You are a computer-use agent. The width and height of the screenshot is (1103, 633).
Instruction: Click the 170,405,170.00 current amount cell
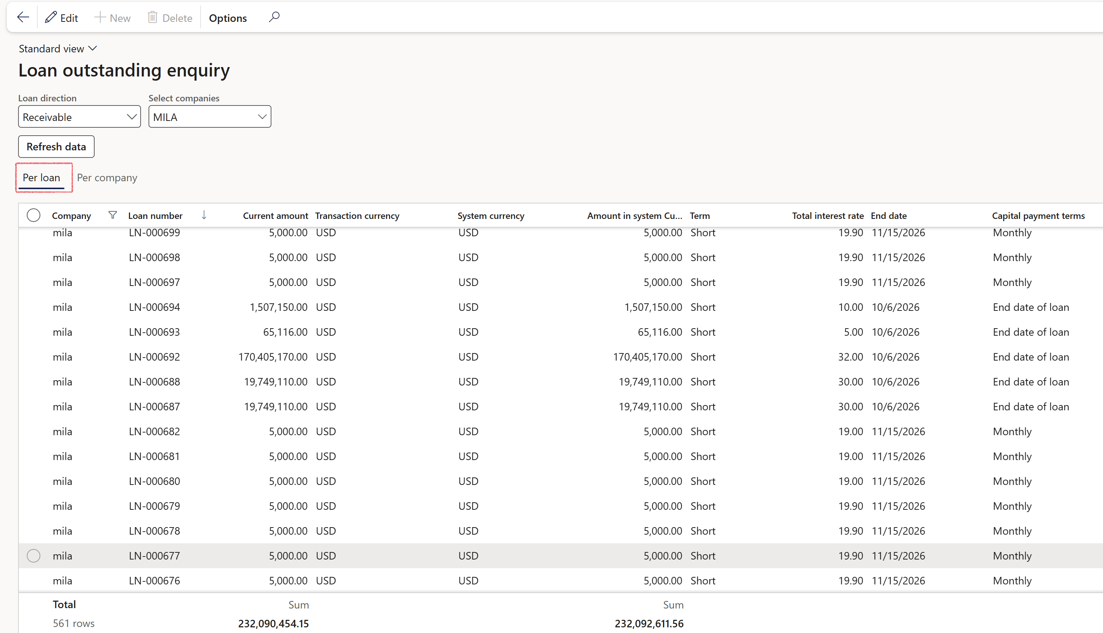coord(273,356)
